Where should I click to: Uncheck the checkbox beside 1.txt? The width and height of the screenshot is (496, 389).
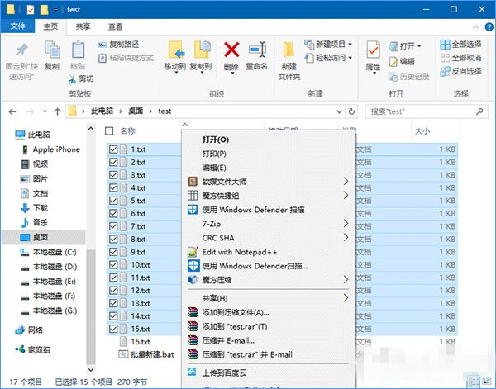[x=113, y=149]
